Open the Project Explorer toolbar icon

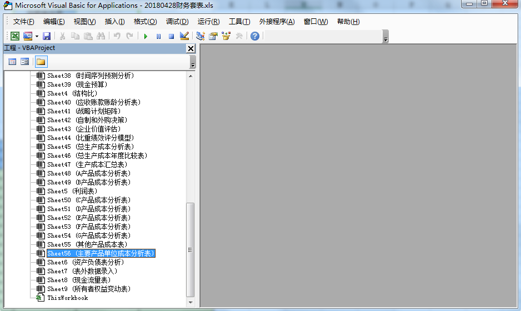pyautogui.click(x=201, y=36)
